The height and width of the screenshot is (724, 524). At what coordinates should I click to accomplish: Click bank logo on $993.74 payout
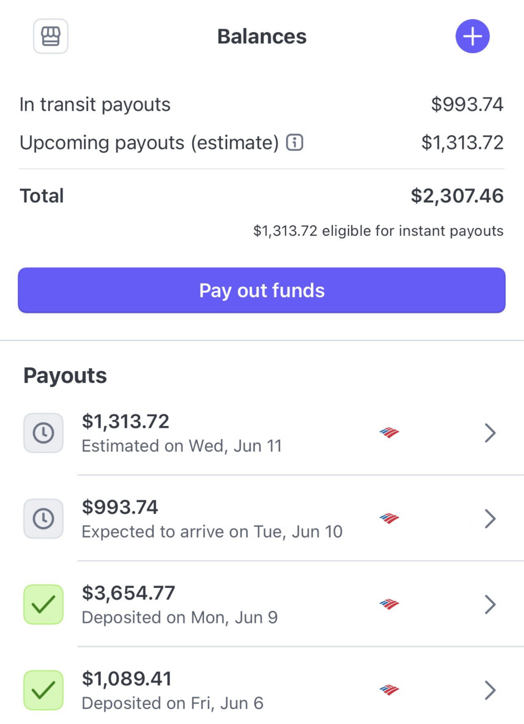(389, 518)
